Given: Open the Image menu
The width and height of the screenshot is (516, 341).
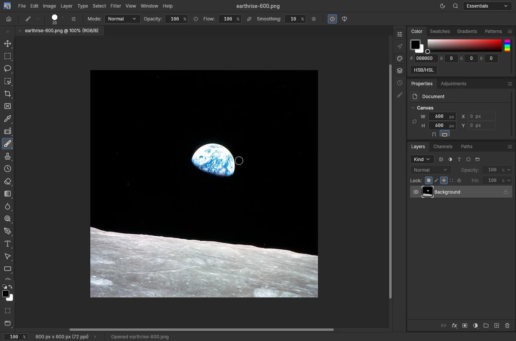Looking at the screenshot, I should 49,6.
